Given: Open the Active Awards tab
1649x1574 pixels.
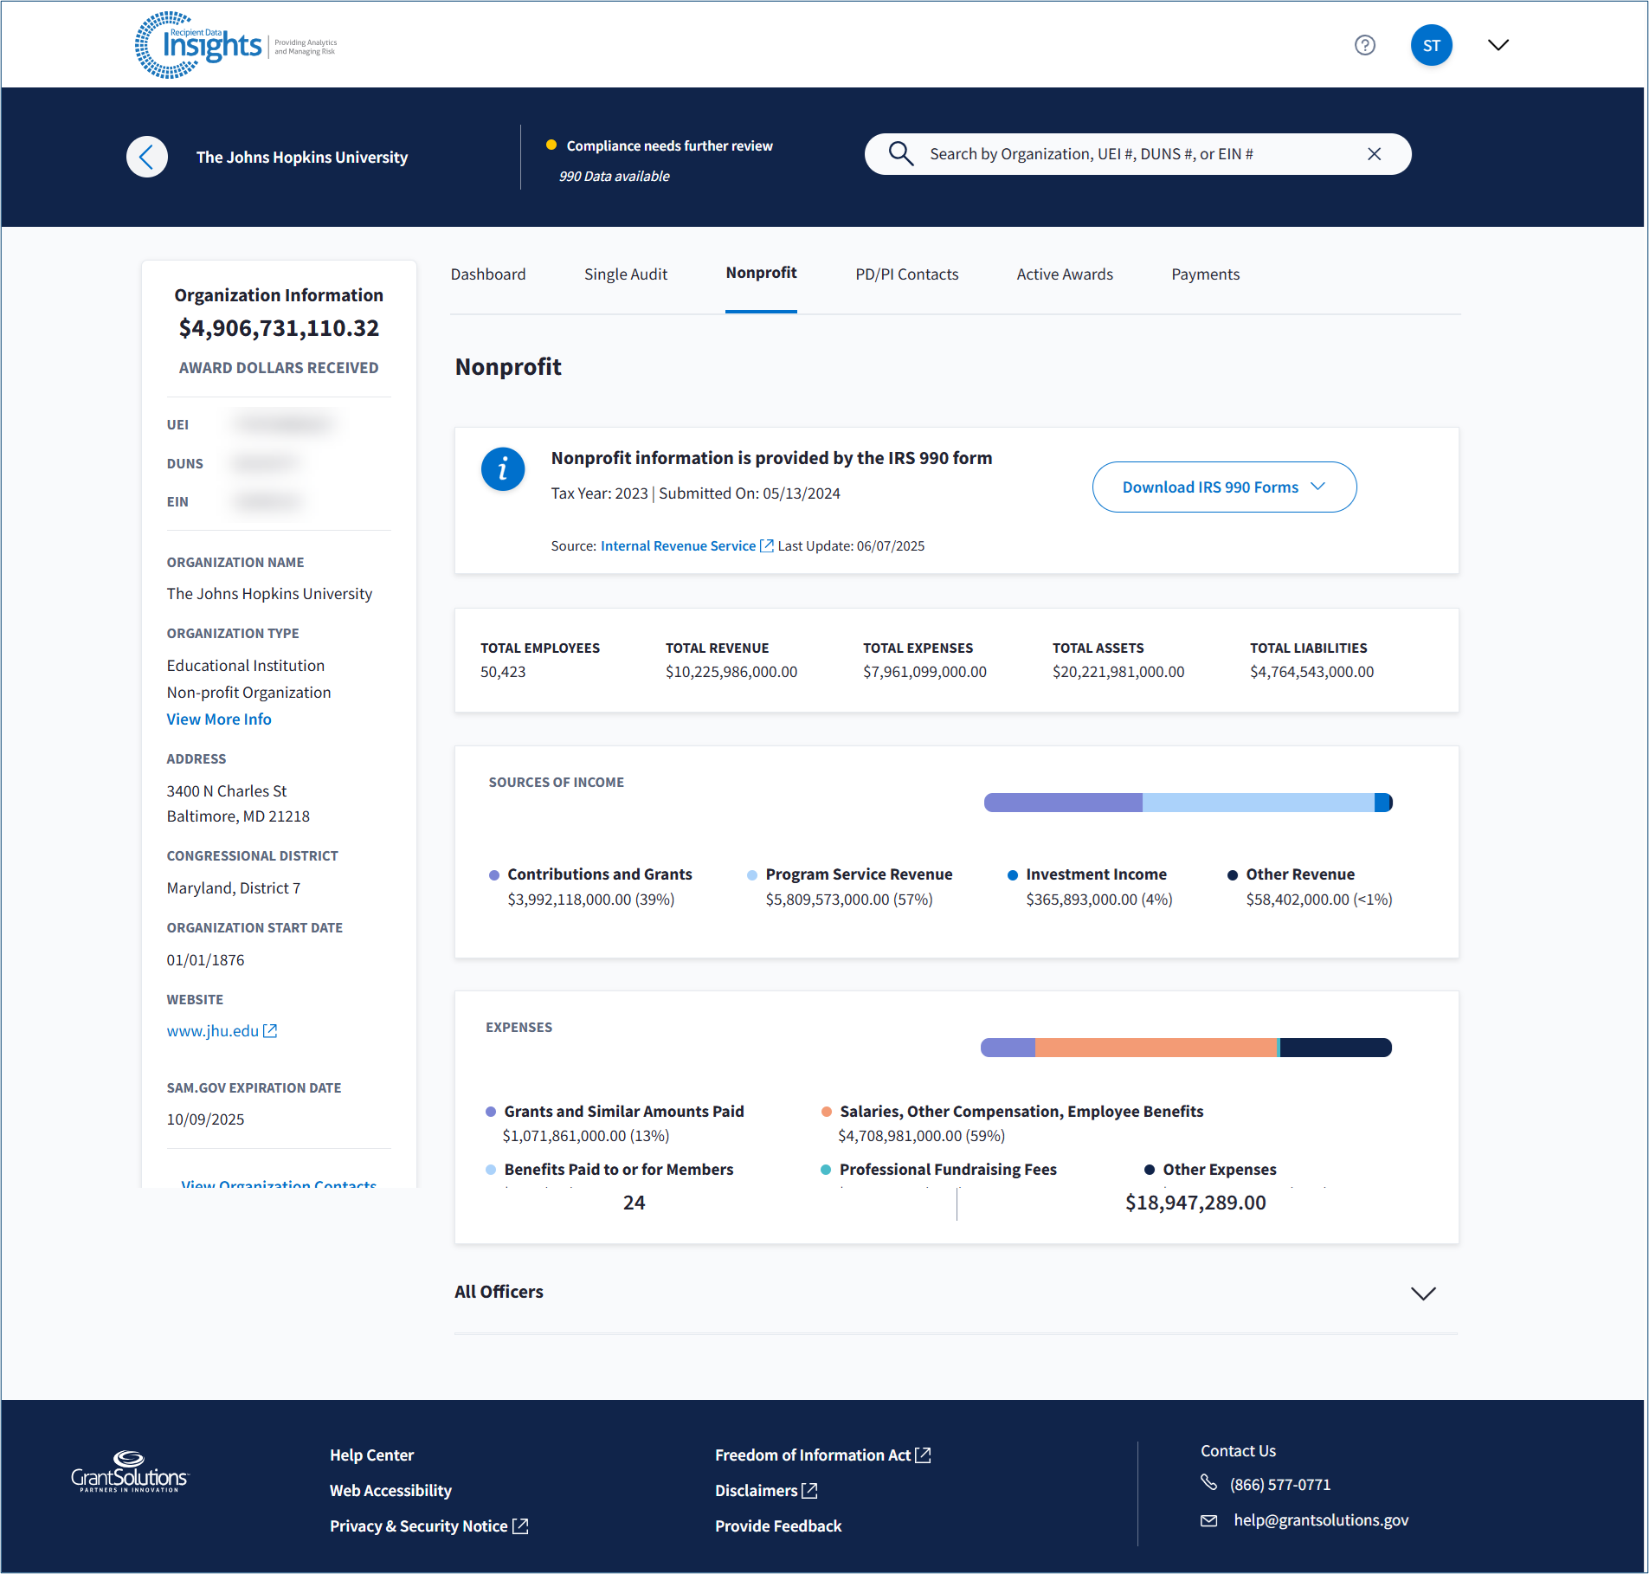Looking at the screenshot, I should click(x=1064, y=274).
